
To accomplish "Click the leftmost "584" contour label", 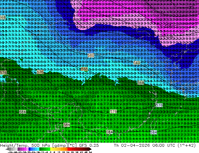I will (x=23, y=112).
